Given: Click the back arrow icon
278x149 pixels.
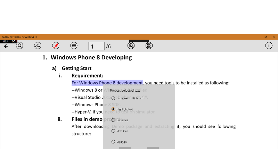Looking at the screenshot, I should [6, 46].
